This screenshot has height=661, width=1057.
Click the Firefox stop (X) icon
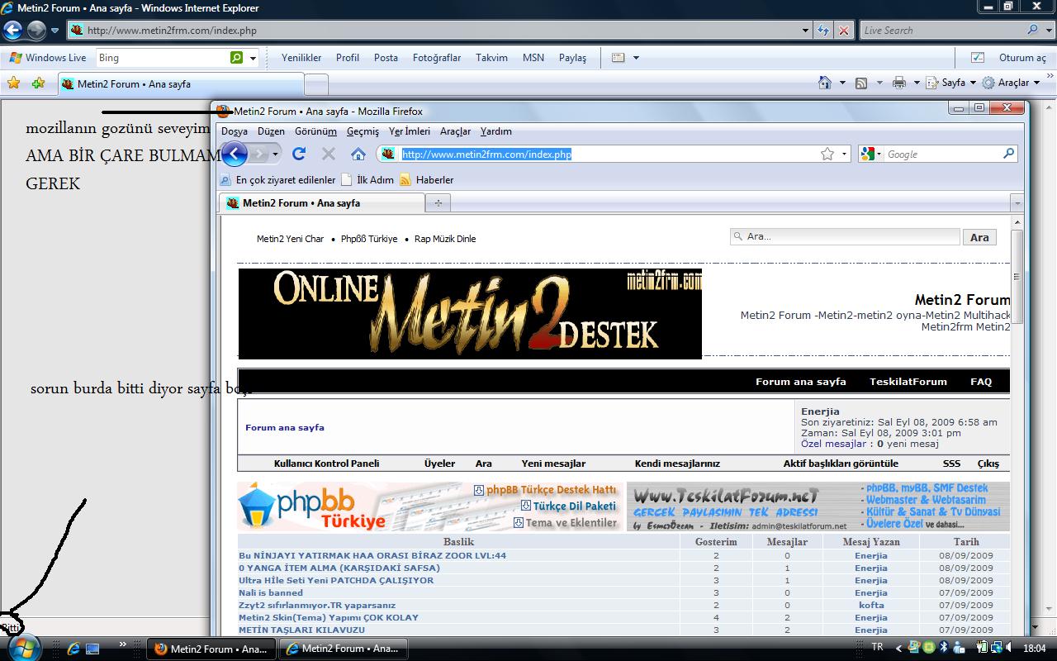(328, 154)
